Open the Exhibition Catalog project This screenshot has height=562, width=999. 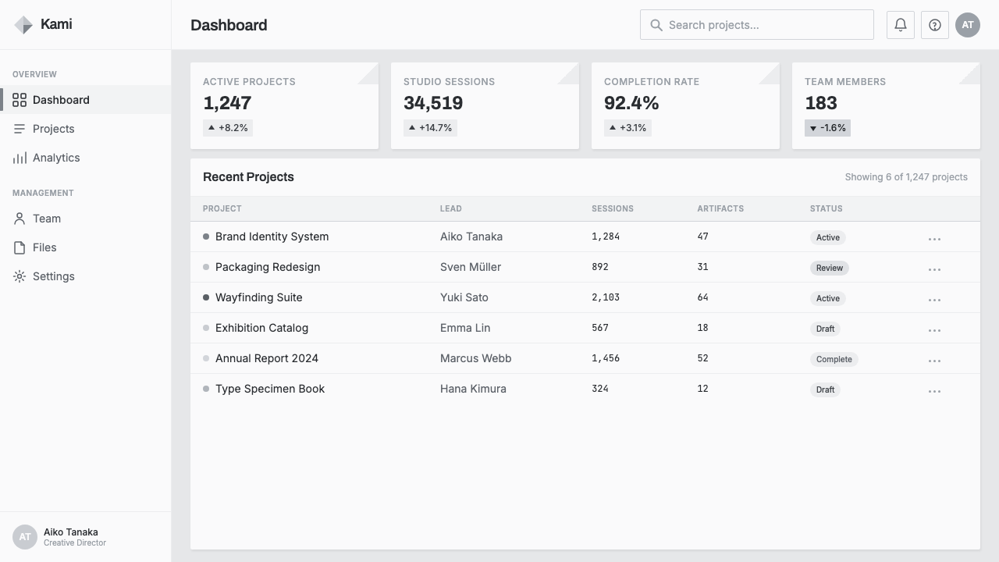tap(261, 328)
